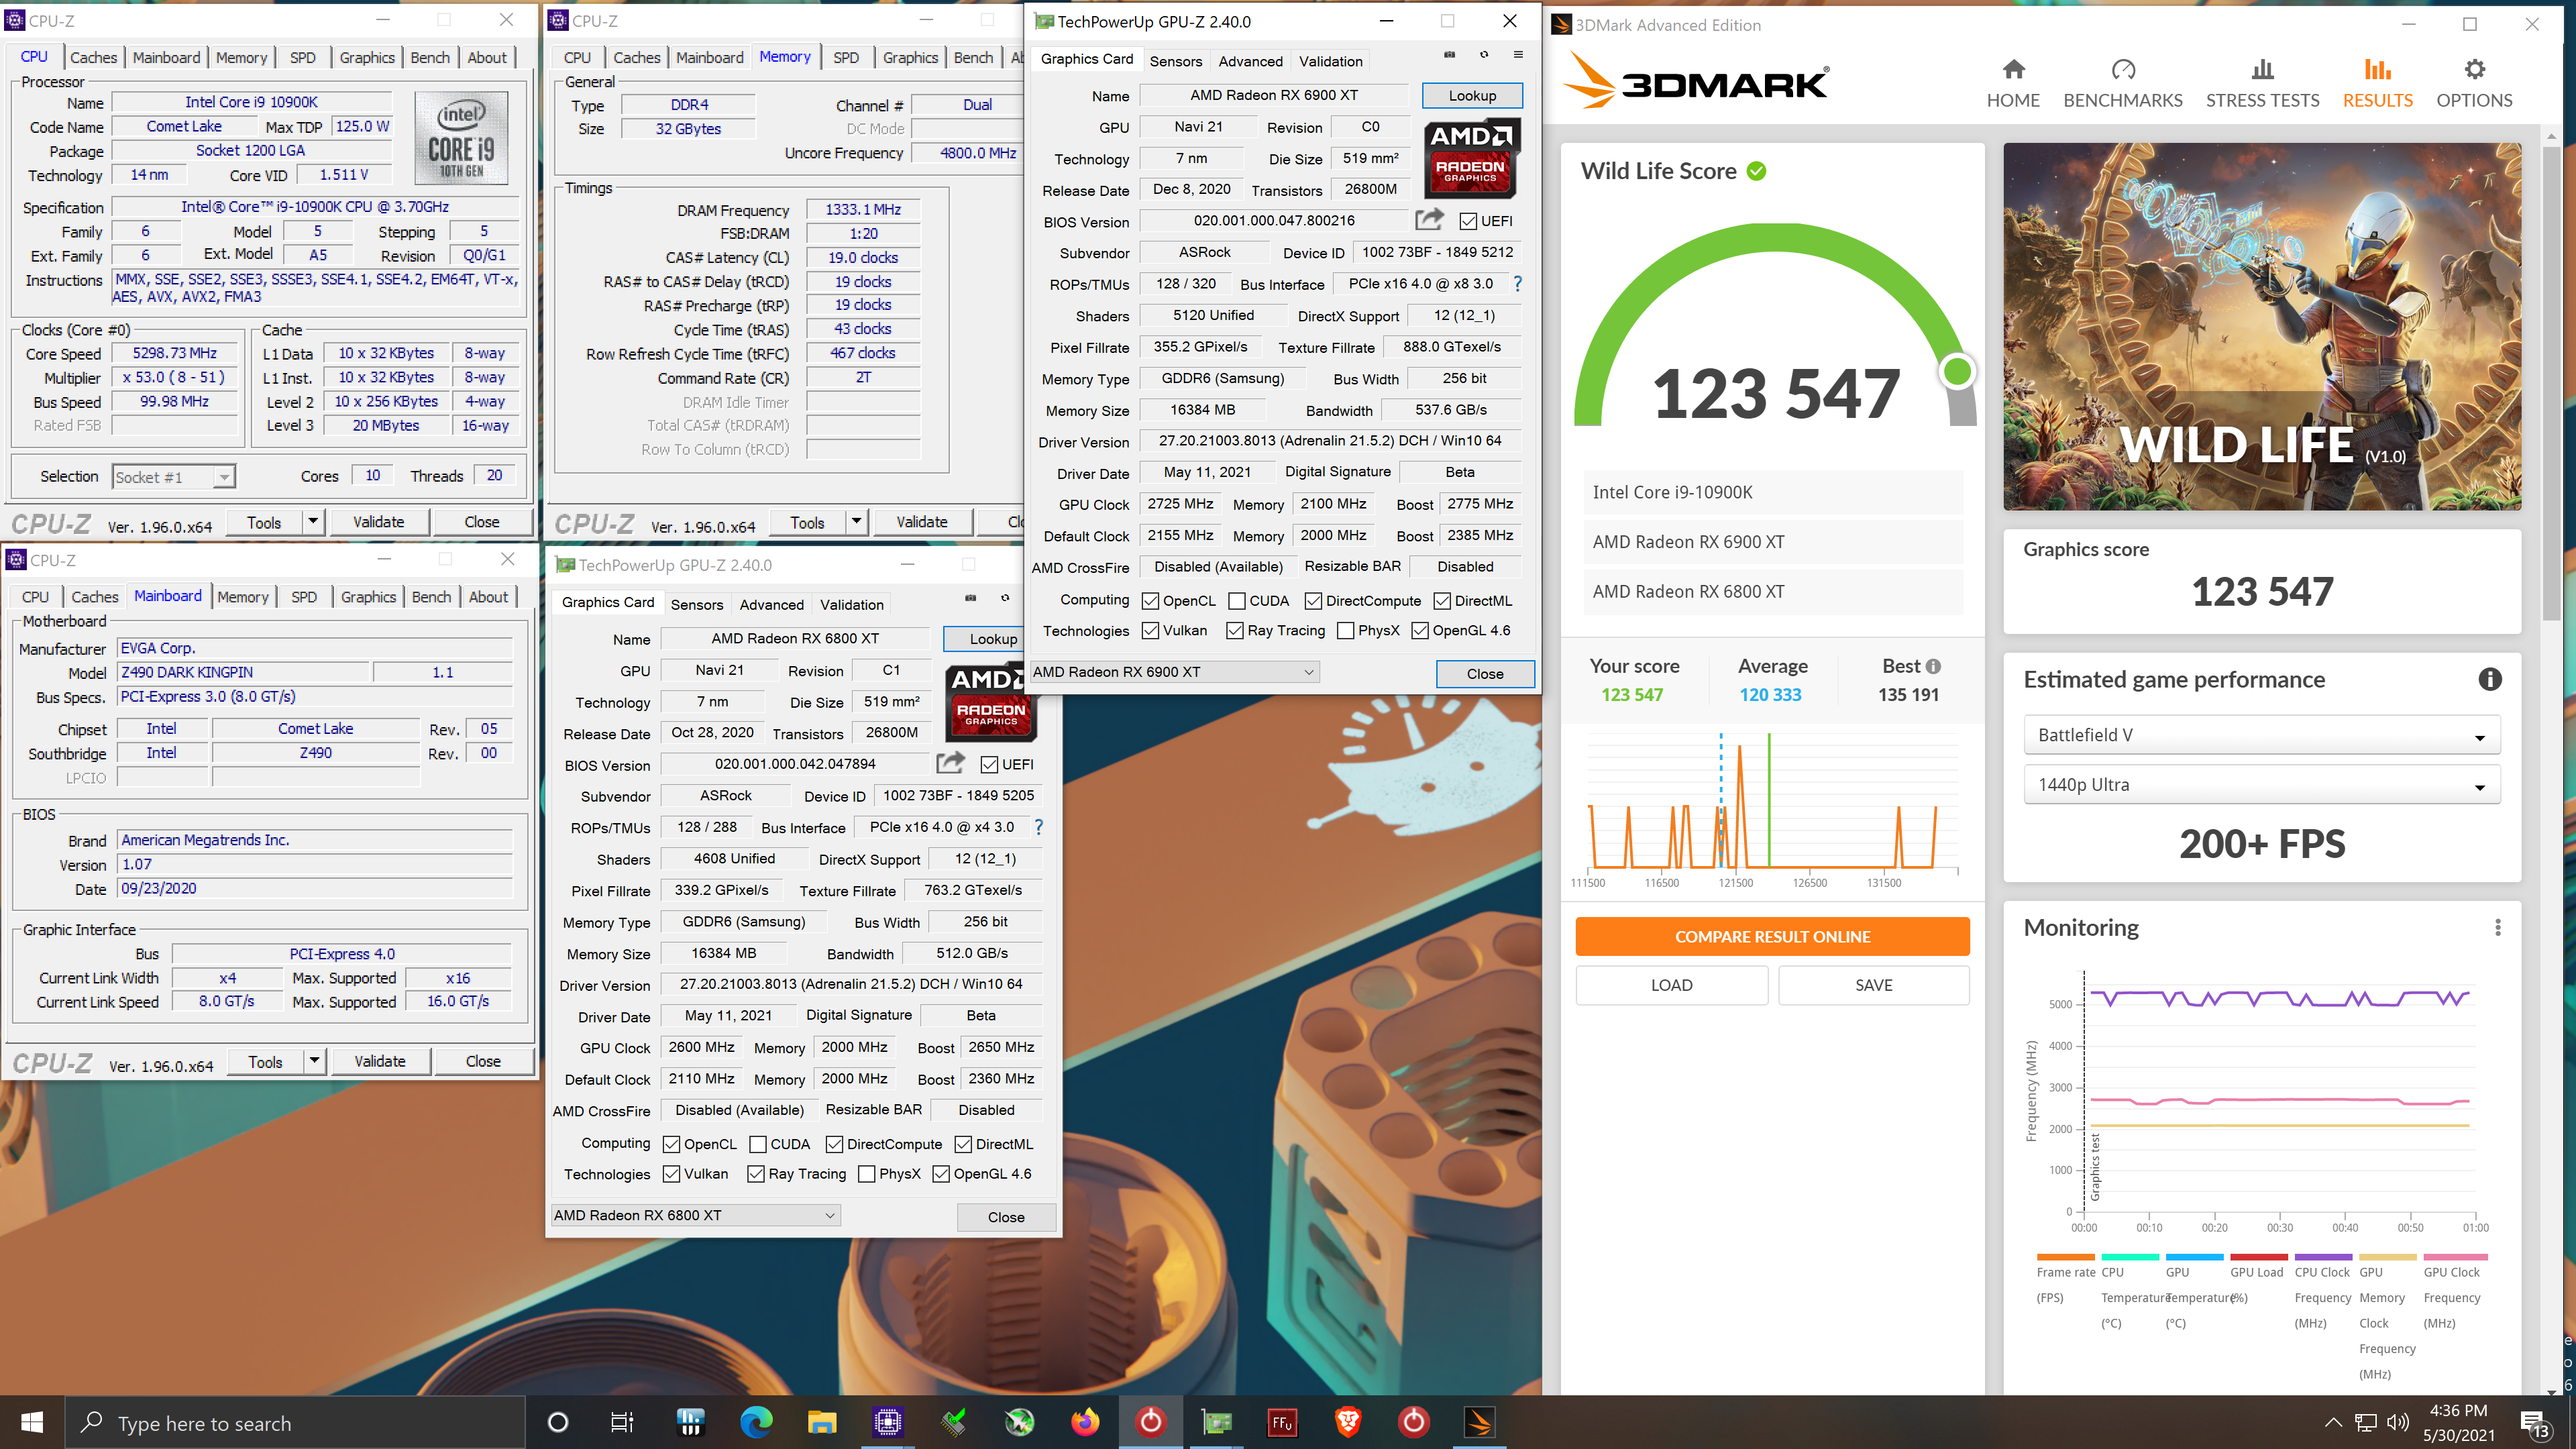This screenshot has width=2576, height=1449.
Task: Click the Task View taskbar icon
Action: point(622,1422)
